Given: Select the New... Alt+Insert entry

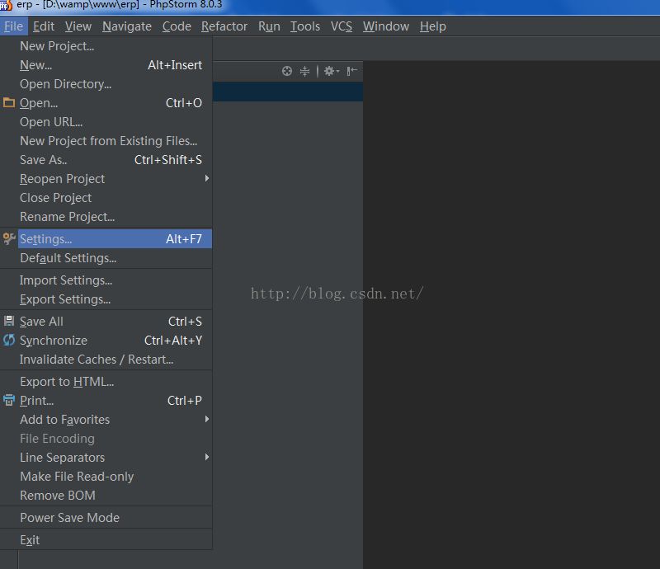Looking at the screenshot, I should tap(106, 65).
